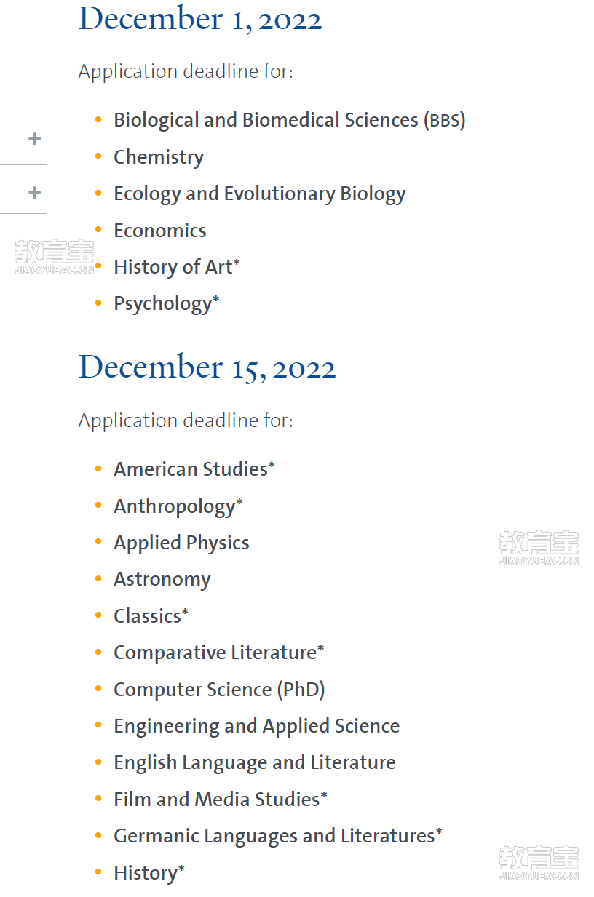
Task: Select Film and Media Studies
Action: coord(220,799)
